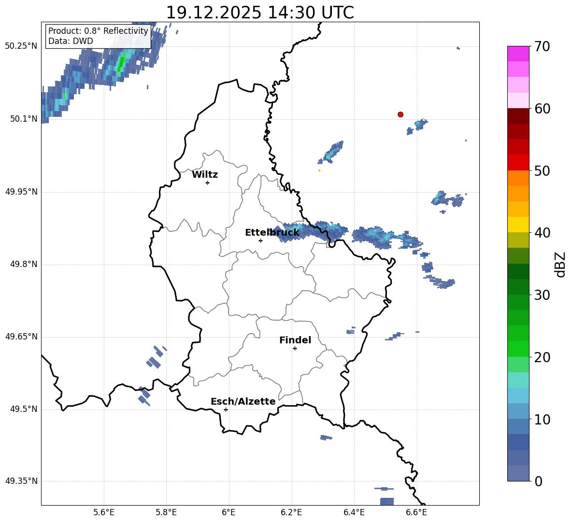Click the 'Esch/Alzette' city label
Image resolution: width=572 pixels, height=522 pixels.
click(243, 401)
